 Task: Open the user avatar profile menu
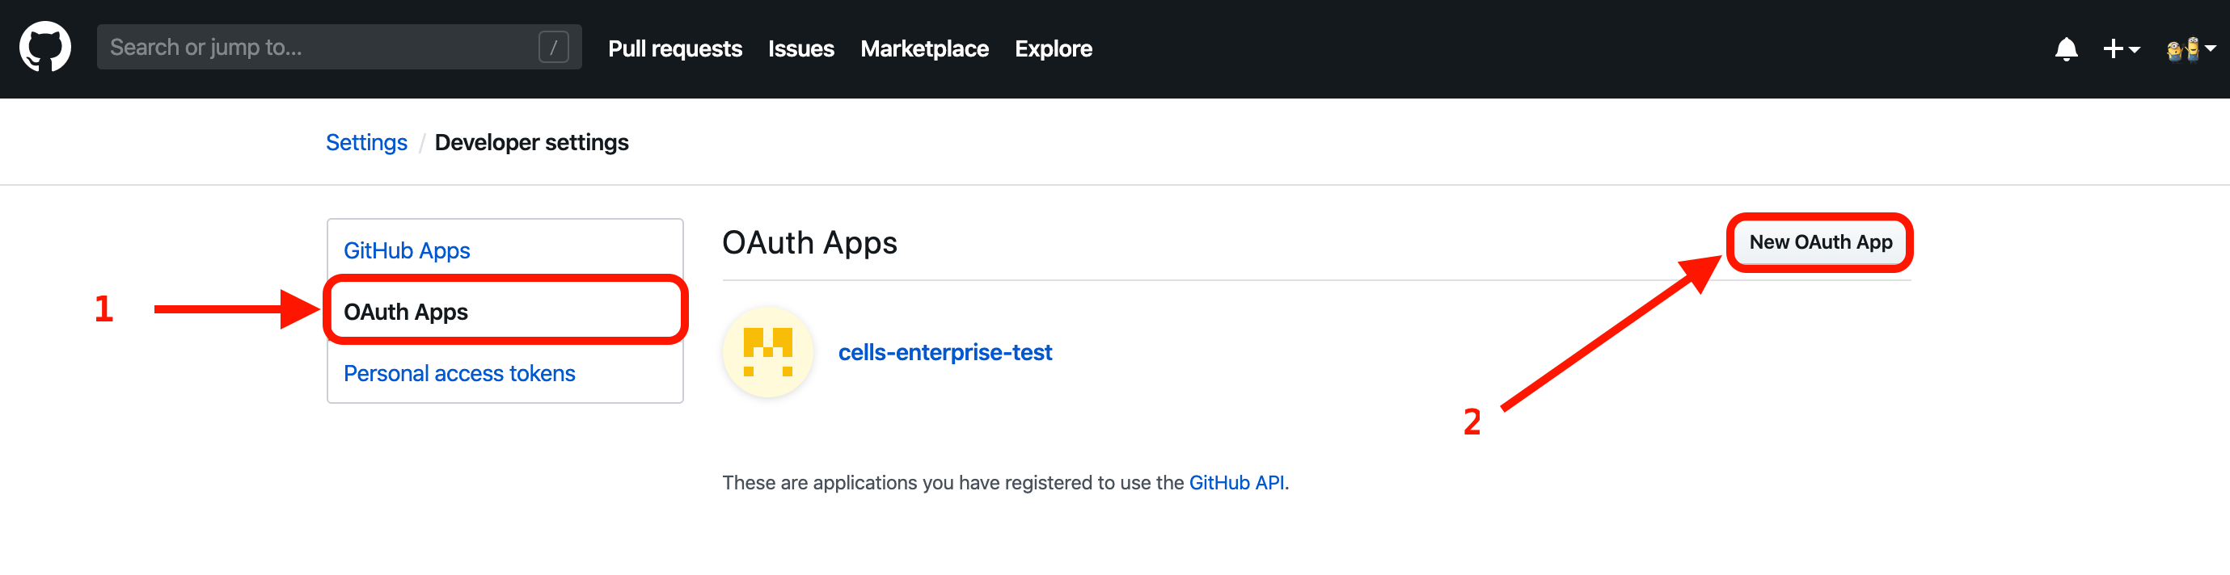2191,48
